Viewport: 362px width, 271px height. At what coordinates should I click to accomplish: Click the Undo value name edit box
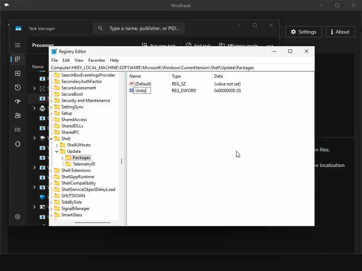tap(142, 91)
